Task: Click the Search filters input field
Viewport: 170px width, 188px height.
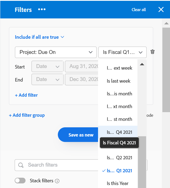Action: pos(56,165)
